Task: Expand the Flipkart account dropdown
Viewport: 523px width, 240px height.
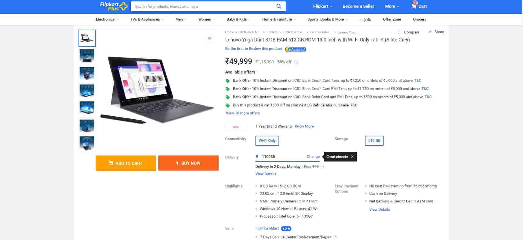Action: pos(322,6)
